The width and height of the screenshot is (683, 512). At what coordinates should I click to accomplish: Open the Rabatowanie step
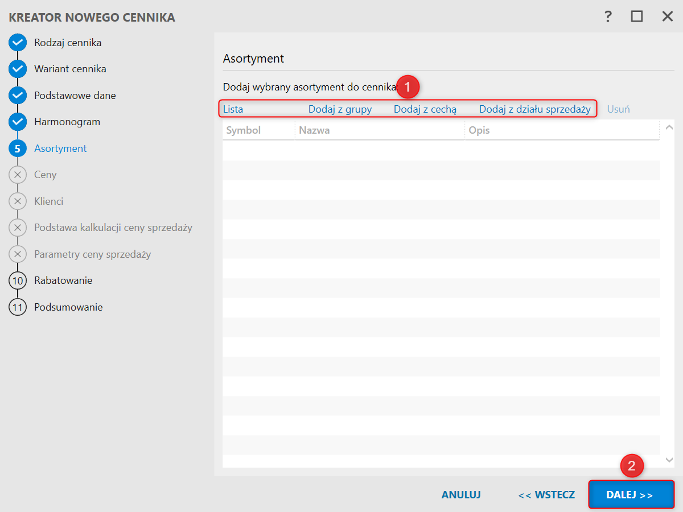tap(63, 280)
